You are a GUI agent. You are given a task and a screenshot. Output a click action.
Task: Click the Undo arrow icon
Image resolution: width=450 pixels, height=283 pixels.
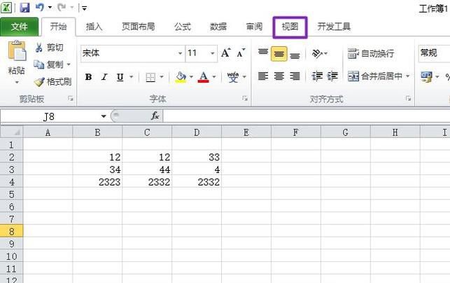(x=40, y=7)
